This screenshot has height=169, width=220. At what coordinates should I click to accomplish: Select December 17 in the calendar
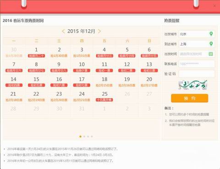click(82, 82)
